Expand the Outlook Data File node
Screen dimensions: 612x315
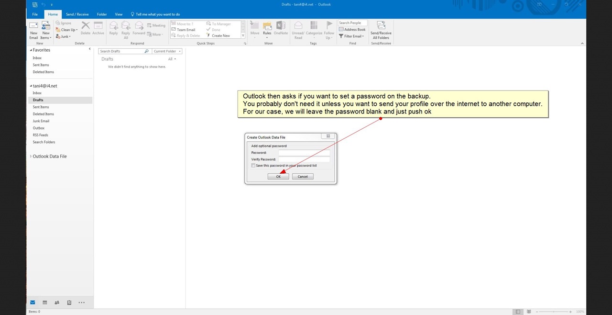[x=31, y=157]
